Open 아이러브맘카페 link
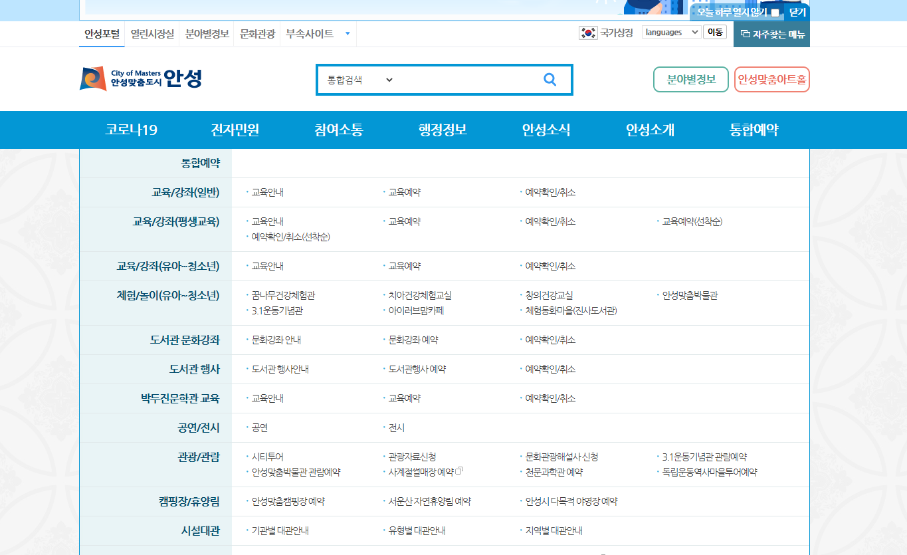Screen dimensions: 907x555 coord(417,310)
